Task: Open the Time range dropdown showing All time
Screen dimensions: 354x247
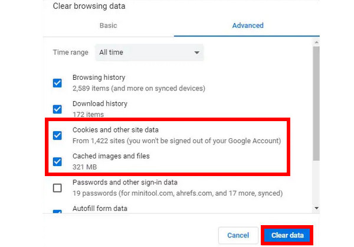Action: [149, 53]
